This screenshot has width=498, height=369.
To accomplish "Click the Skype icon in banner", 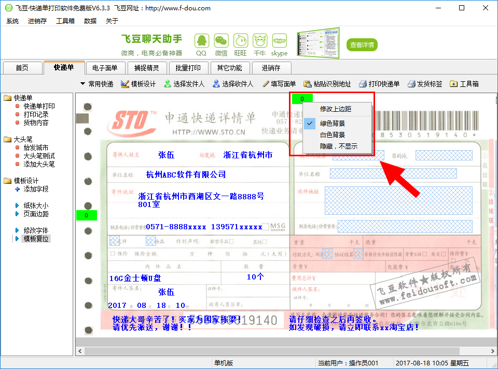I will pyautogui.click(x=279, y=41).
